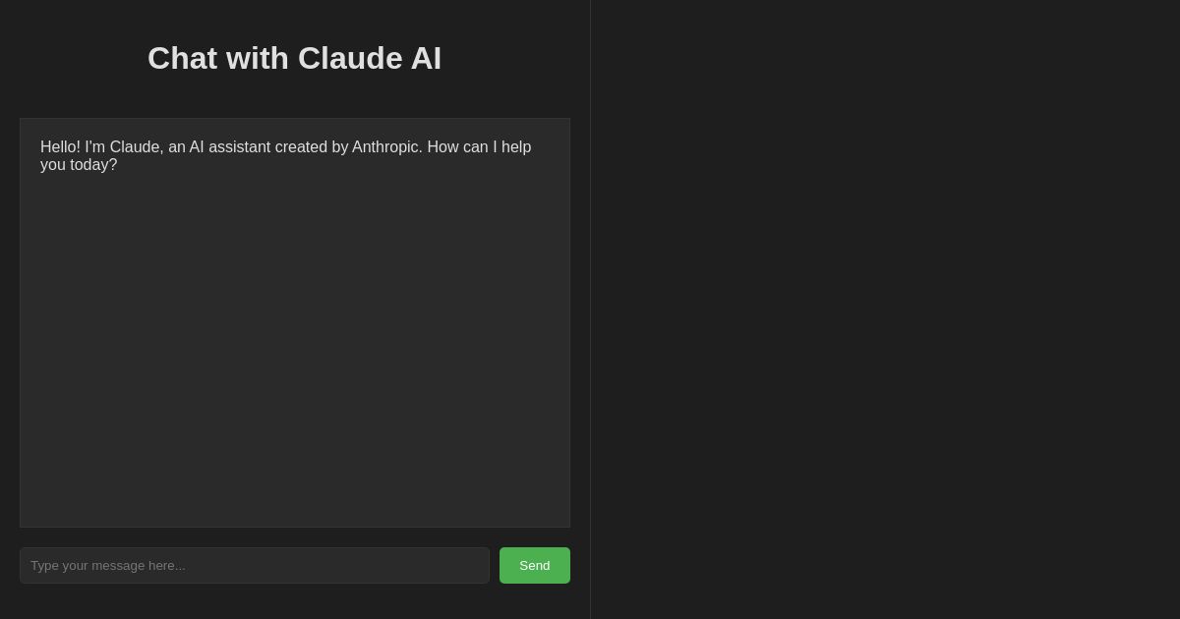Viewport: 1180px width, 619px height.
Task: Click the space between input and Send button
Action: pos(495,565)
